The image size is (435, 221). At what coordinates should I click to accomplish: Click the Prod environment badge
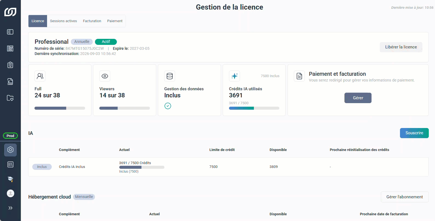(x=10, y=136)
